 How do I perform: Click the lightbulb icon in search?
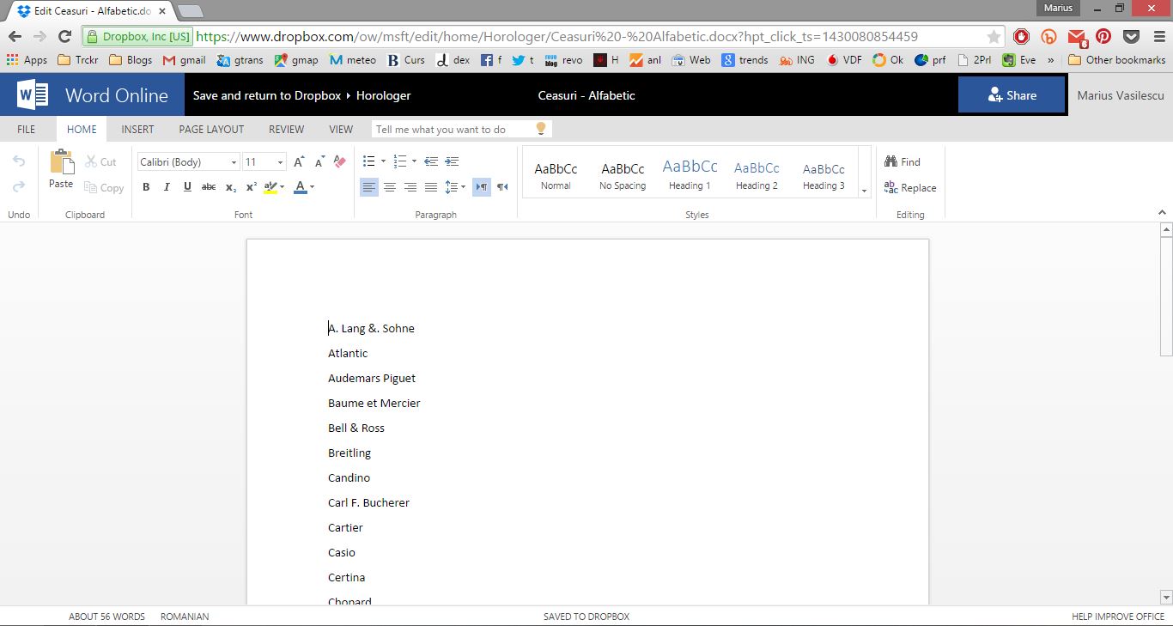(541, 129)
